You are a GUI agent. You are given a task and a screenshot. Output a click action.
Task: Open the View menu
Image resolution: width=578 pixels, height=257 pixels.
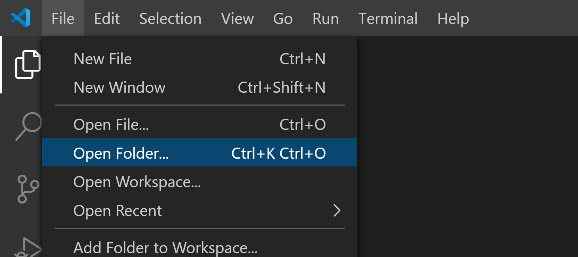click(x=237, y=18)
